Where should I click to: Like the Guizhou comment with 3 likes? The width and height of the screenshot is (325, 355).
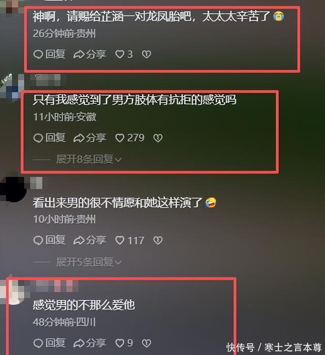124,54
